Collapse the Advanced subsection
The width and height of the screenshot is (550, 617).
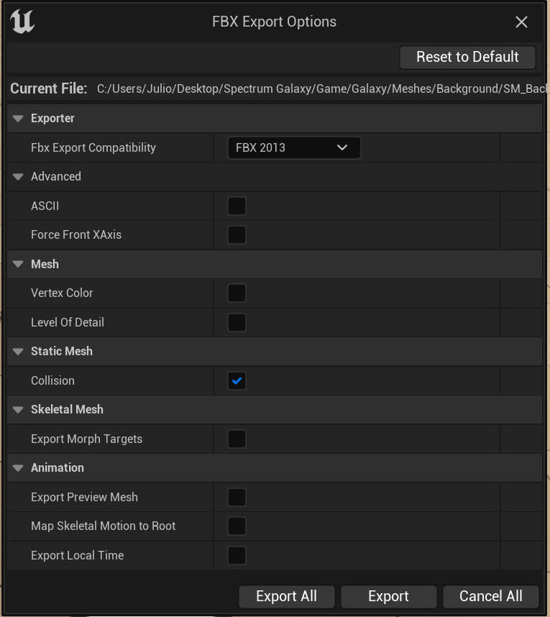click(x=18, y=177)
